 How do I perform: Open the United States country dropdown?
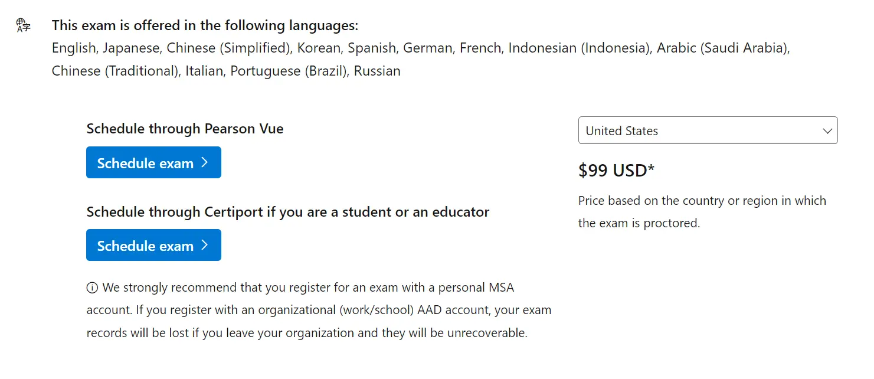[x=707, y=130]
